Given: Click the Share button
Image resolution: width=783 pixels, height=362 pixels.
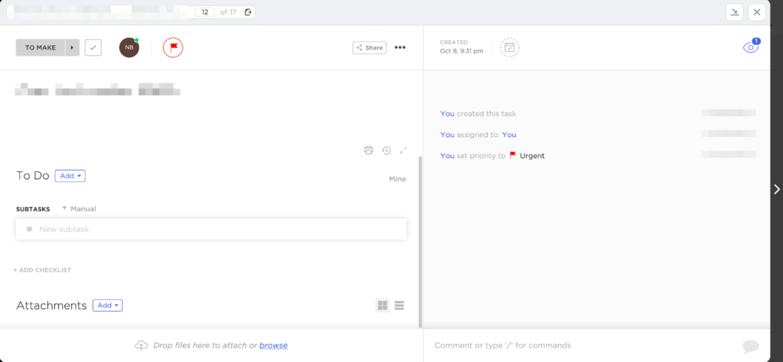Looking at the screenshot, I should click(369, 47).
